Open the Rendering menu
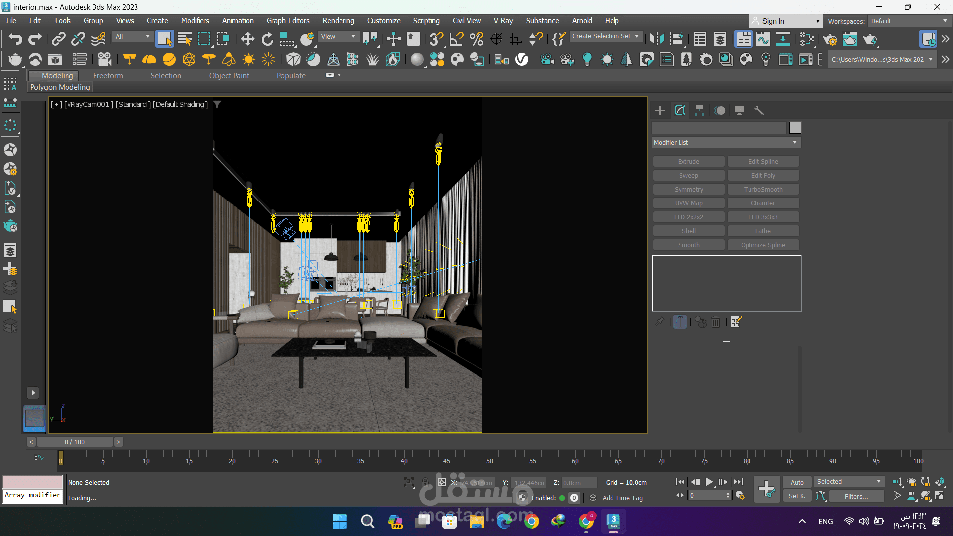Viewport: 953px width, 536px height. (x=338, y=21)
